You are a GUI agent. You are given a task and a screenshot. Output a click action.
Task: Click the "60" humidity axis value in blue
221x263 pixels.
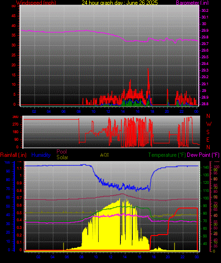(x=8, y=198)
